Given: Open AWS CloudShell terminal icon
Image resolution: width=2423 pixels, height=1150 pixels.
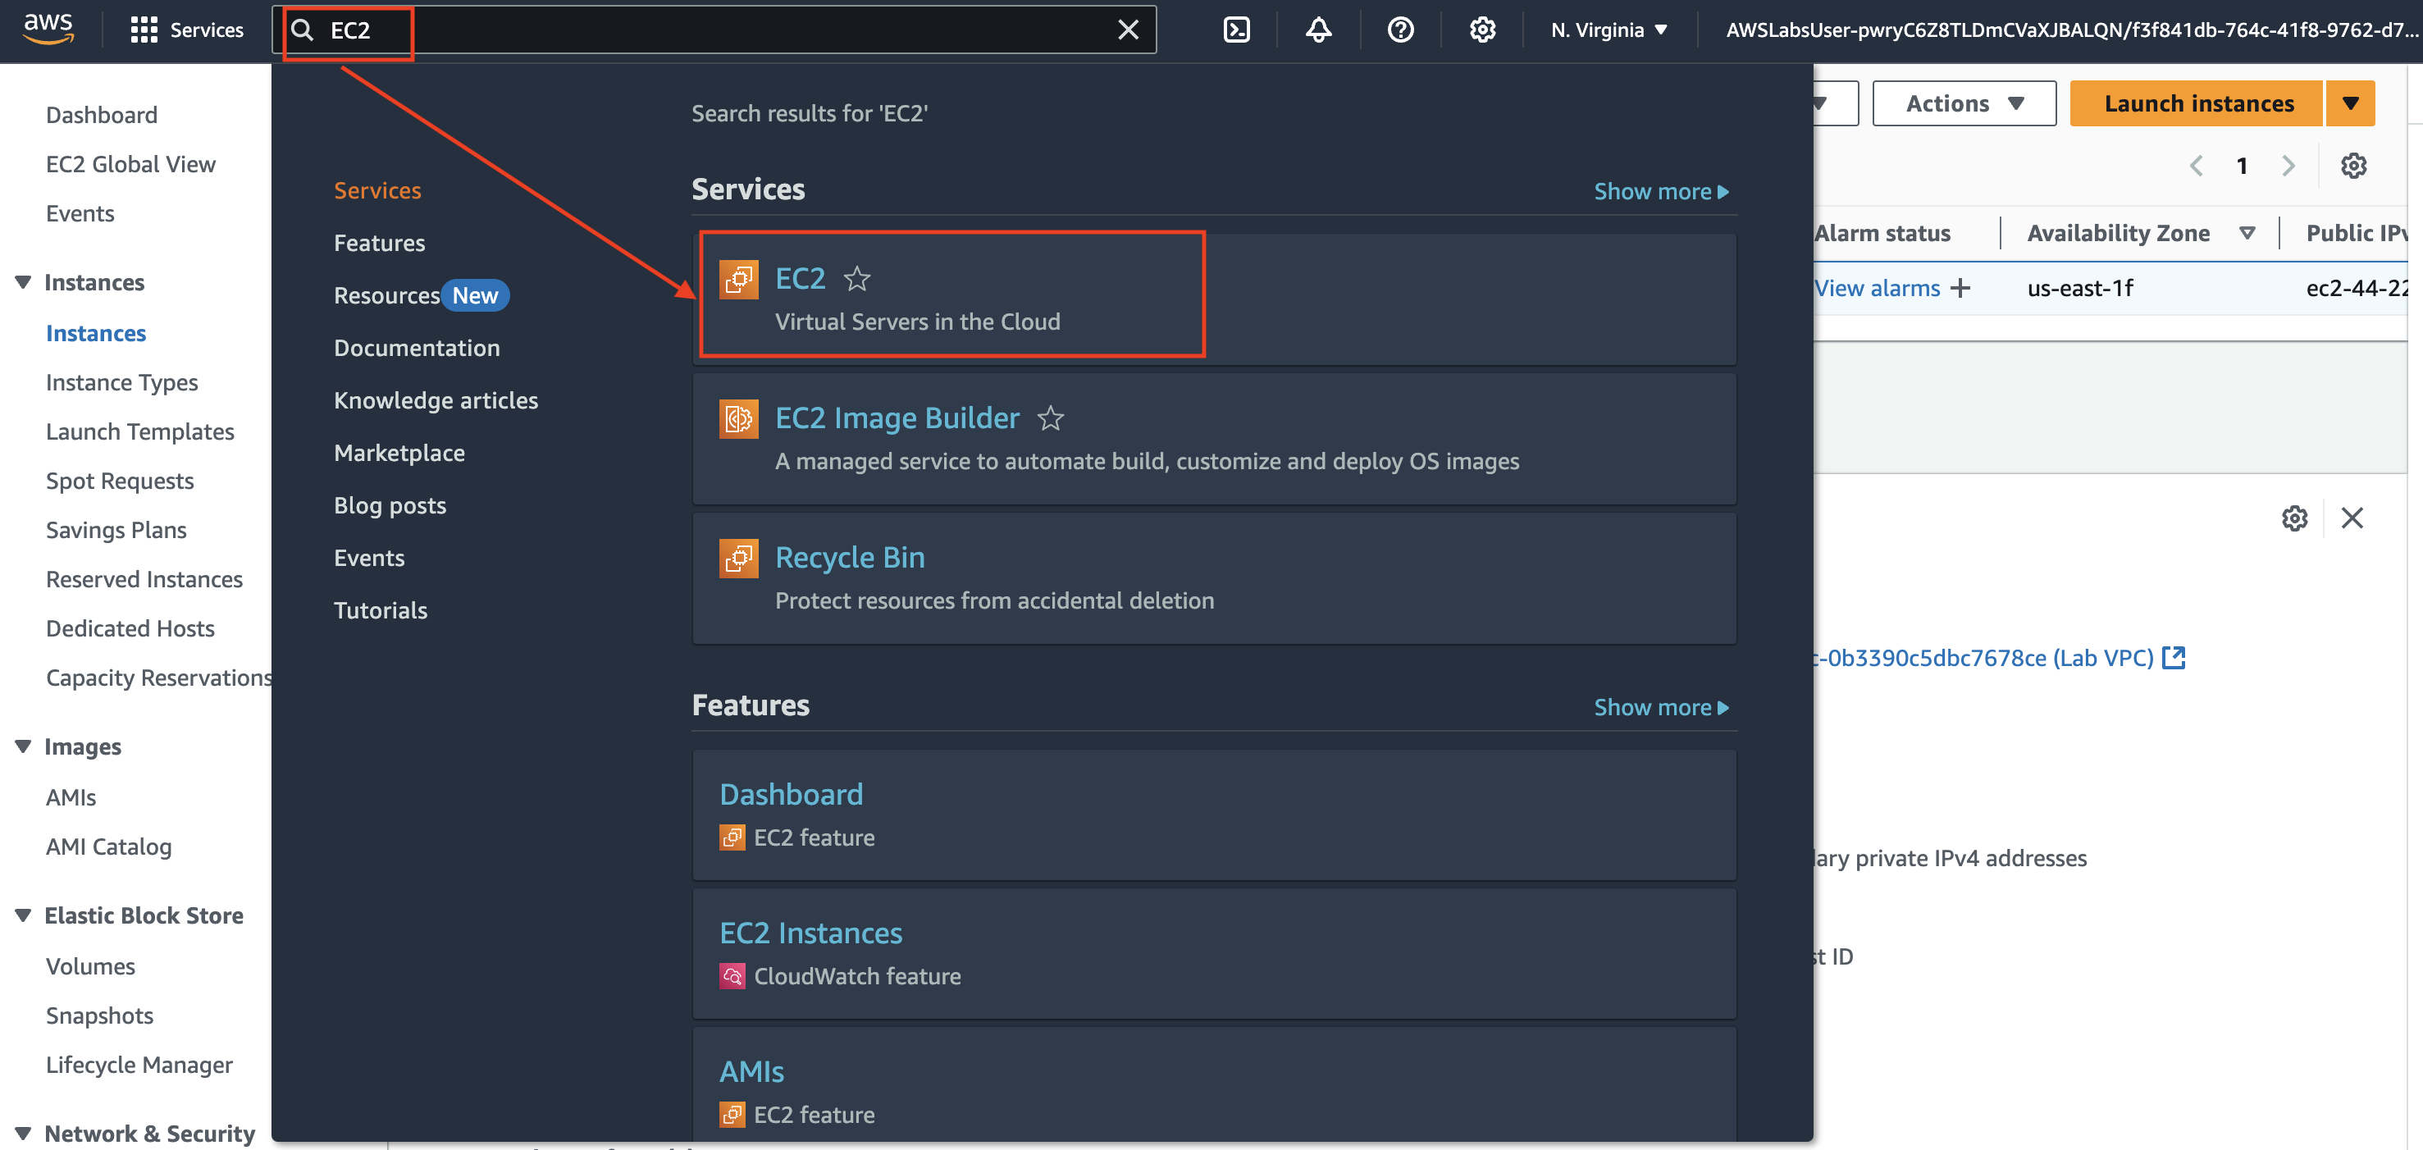Looking at the screenshot, I should [1236, 30].
